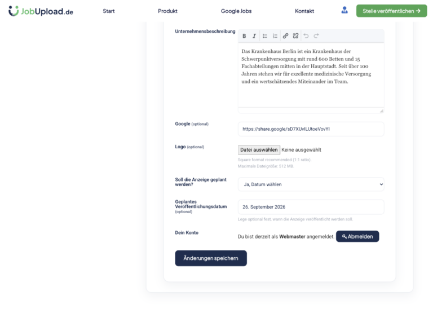Image resolution: width=433 pixels, height=309 pixels.
Task: Click the 'Maximale Dateigröße: 512 MB' hint
Action: 266,166
